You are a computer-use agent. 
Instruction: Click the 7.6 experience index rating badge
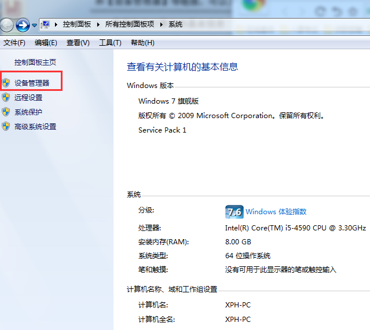pos(234,211)
